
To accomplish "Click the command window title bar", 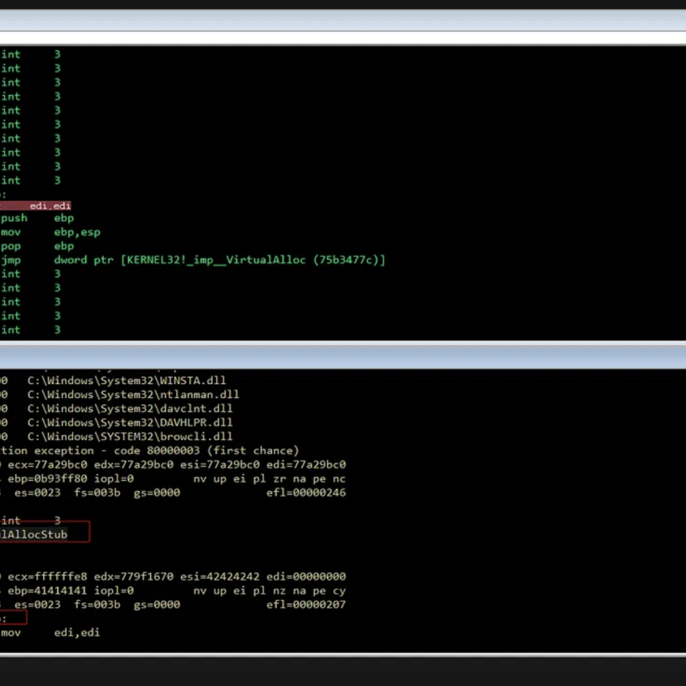I will (x=335, y=357).
